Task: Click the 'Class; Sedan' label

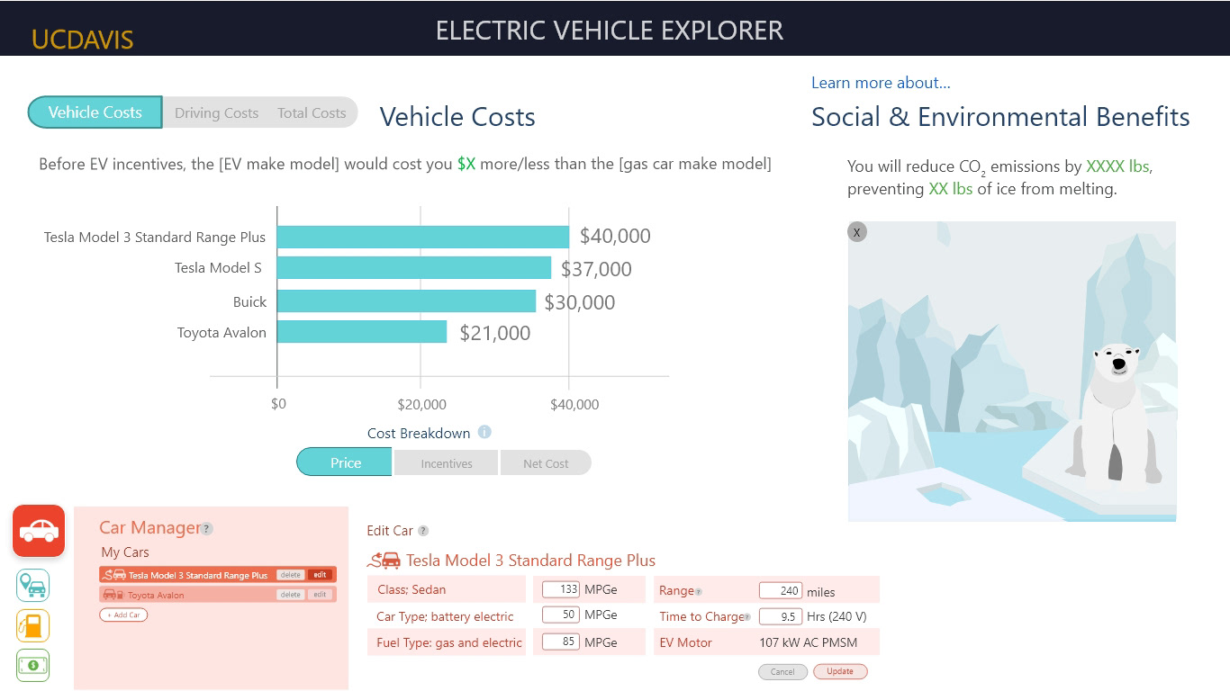Action: [x=411, y=589]
